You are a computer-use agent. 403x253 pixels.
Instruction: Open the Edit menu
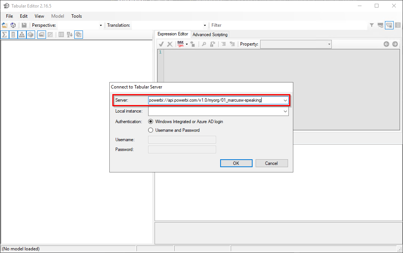click(24, 16)
